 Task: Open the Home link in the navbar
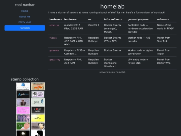pos(25,11)
